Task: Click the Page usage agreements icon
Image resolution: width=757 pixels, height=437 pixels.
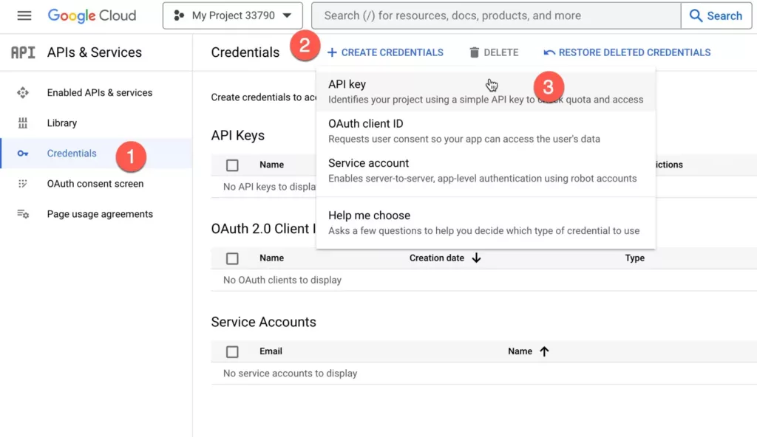Action: pyautogui.click(x=23, y=214)
